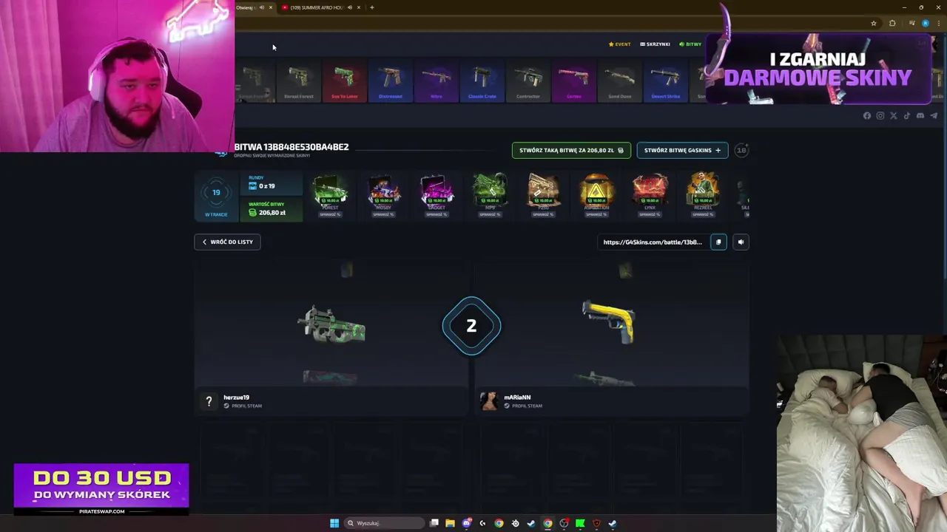
Task: Open the Telegram social icon
Action: click(934, 115)
